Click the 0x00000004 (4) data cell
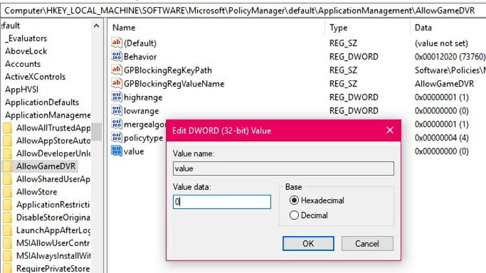Screen dimensions: 486x273 point(441,137)
